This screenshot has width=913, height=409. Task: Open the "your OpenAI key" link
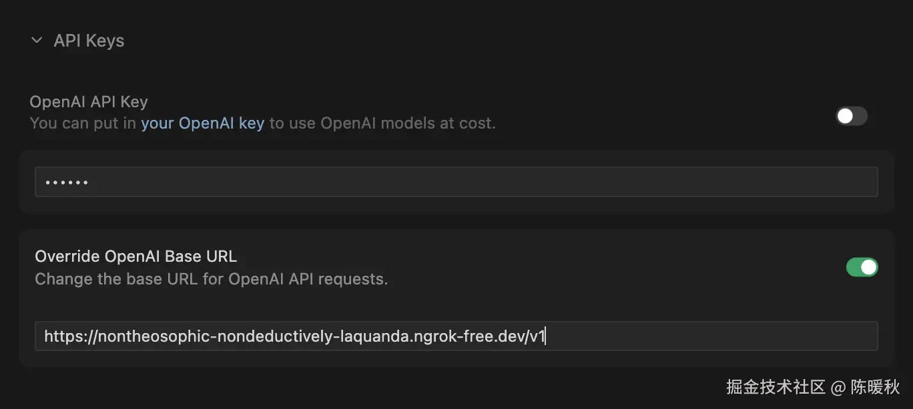tap(202, 123)
